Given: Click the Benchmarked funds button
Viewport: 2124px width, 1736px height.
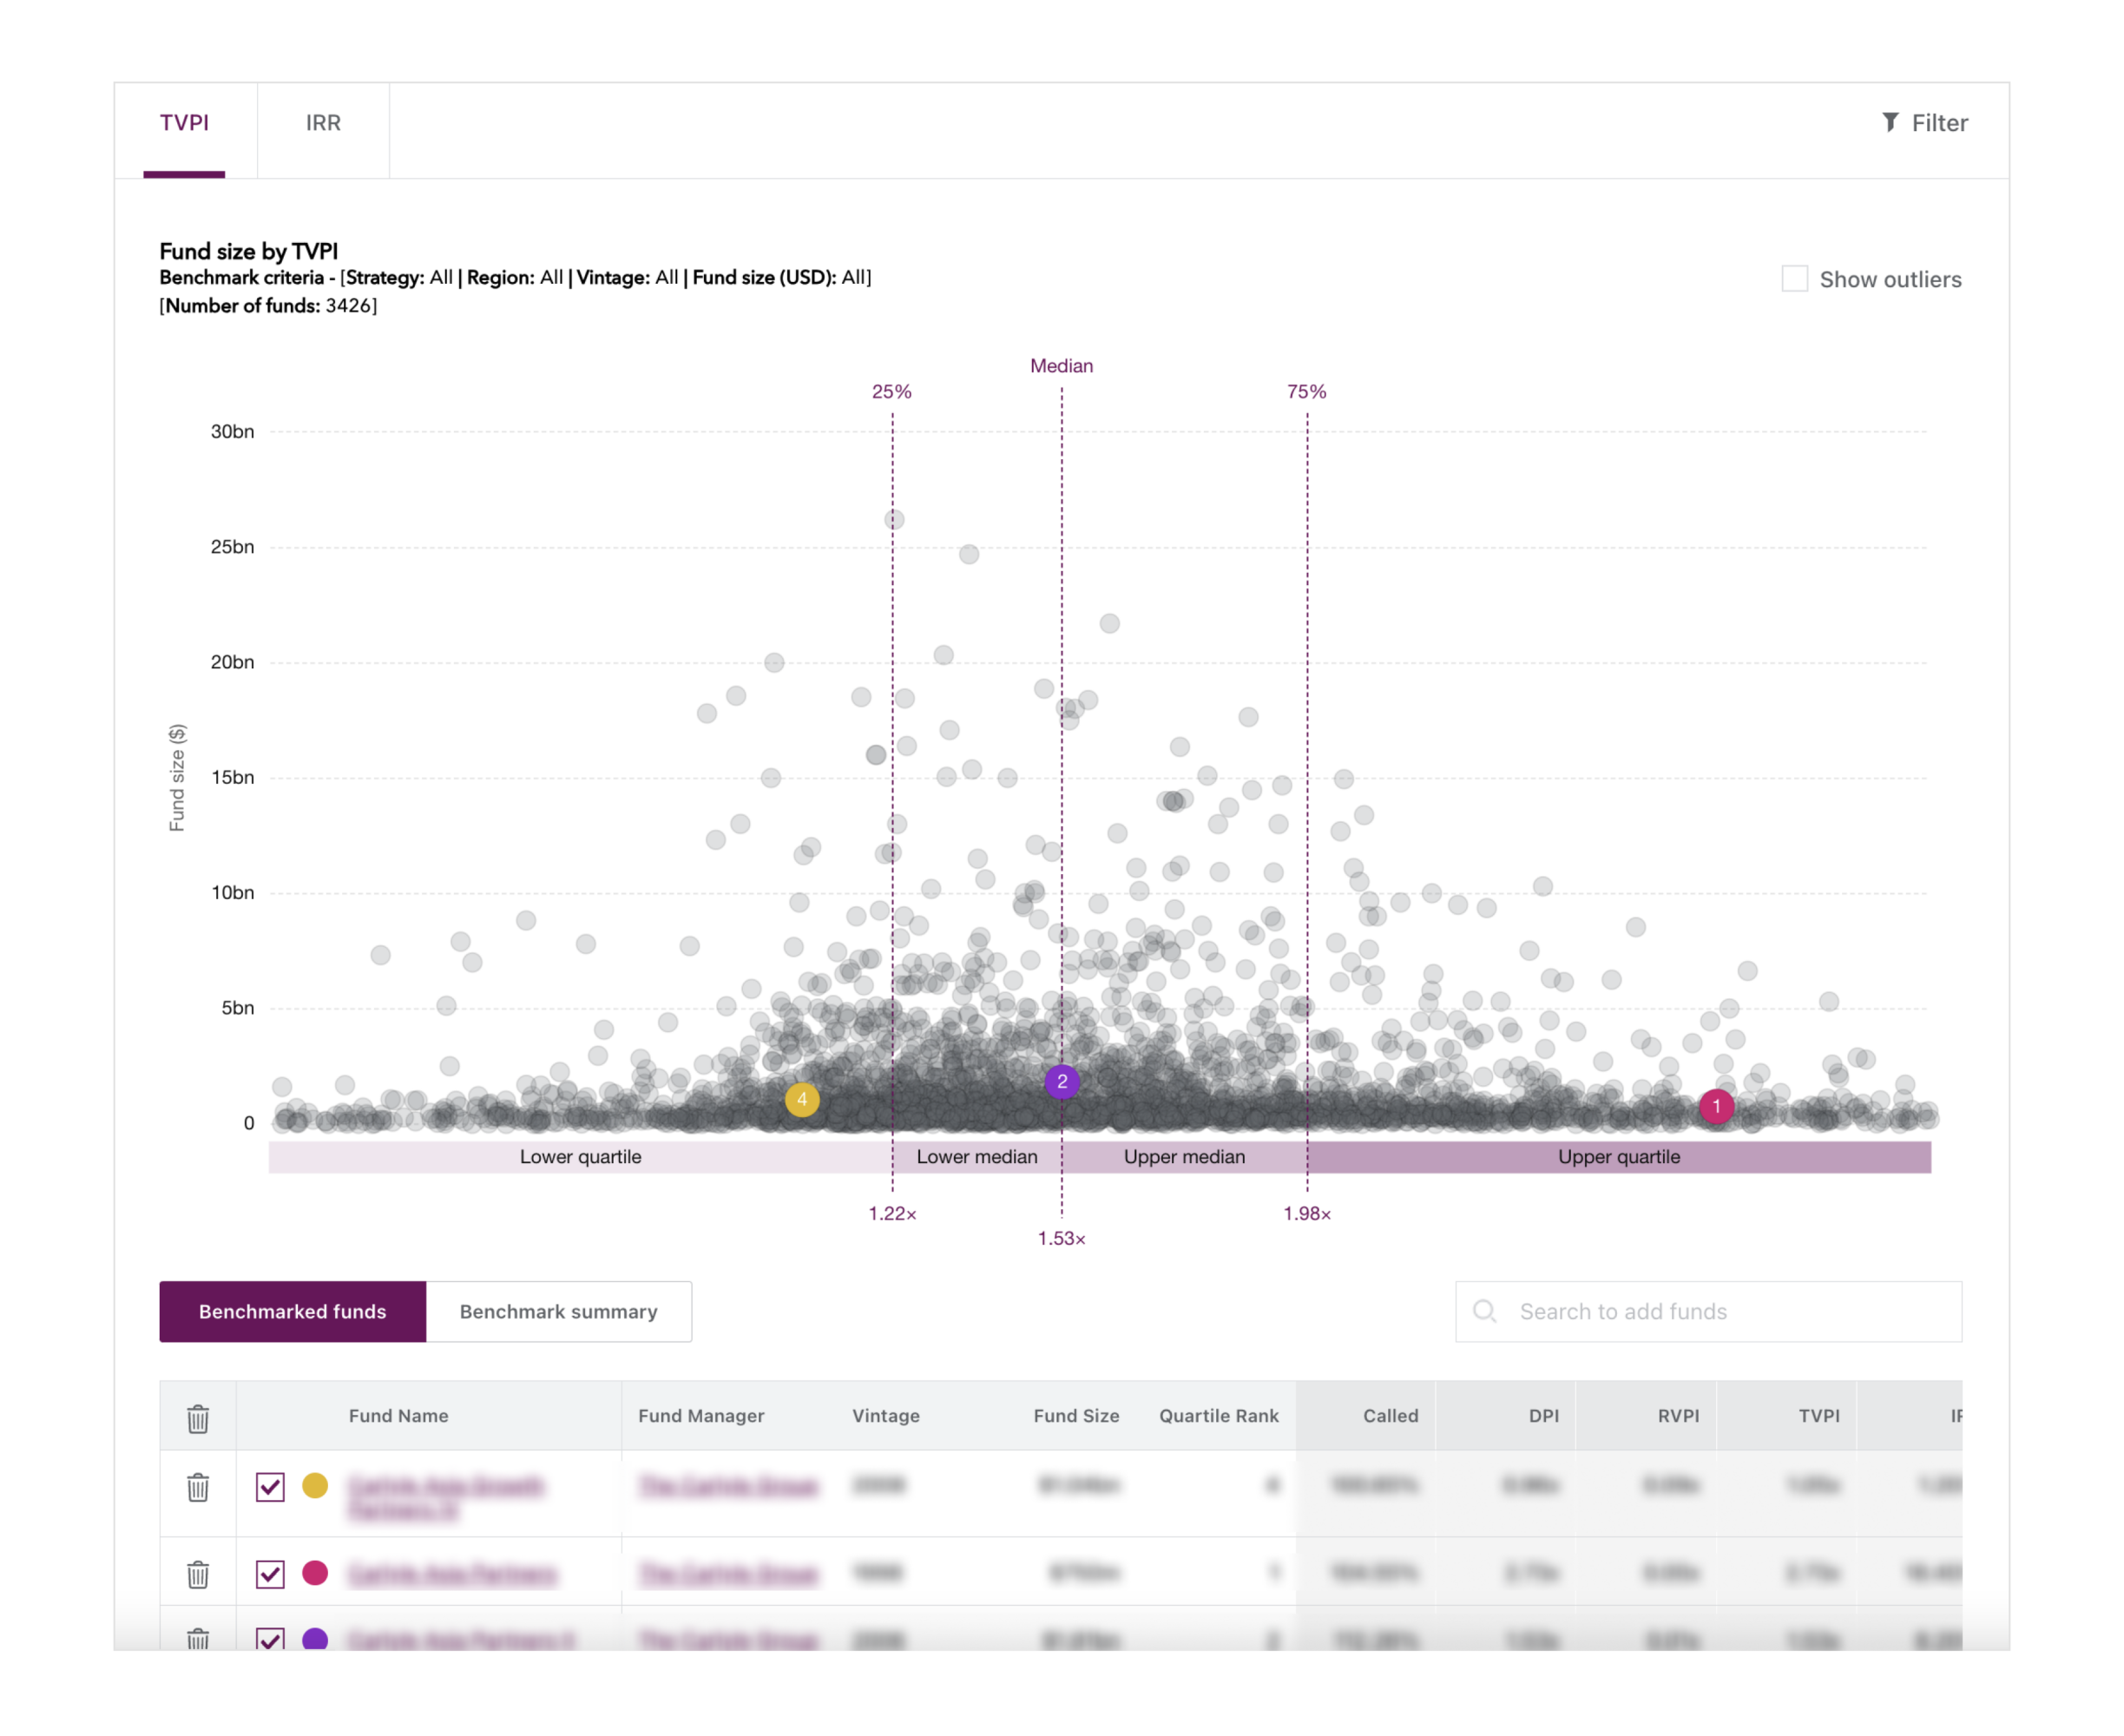Looking at the screenshot, I should click(x=292, y=1311).
